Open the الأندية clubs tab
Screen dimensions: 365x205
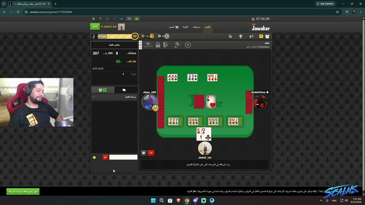point(185,27)
